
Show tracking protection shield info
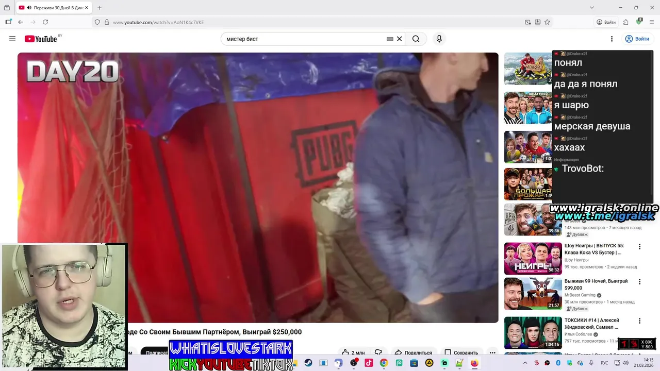(x=97, y=22)
